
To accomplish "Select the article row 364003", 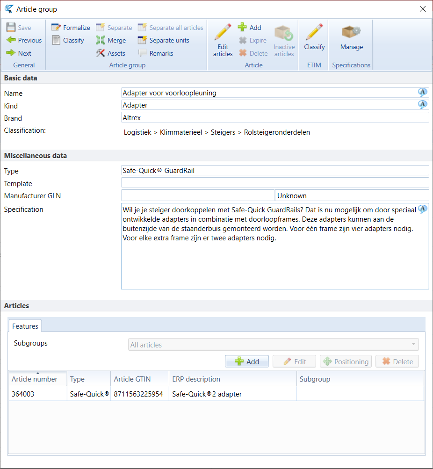I will [216, 394].
